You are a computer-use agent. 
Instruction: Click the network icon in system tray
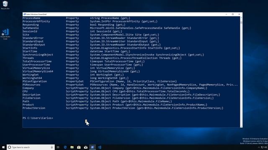click(262, 147)
